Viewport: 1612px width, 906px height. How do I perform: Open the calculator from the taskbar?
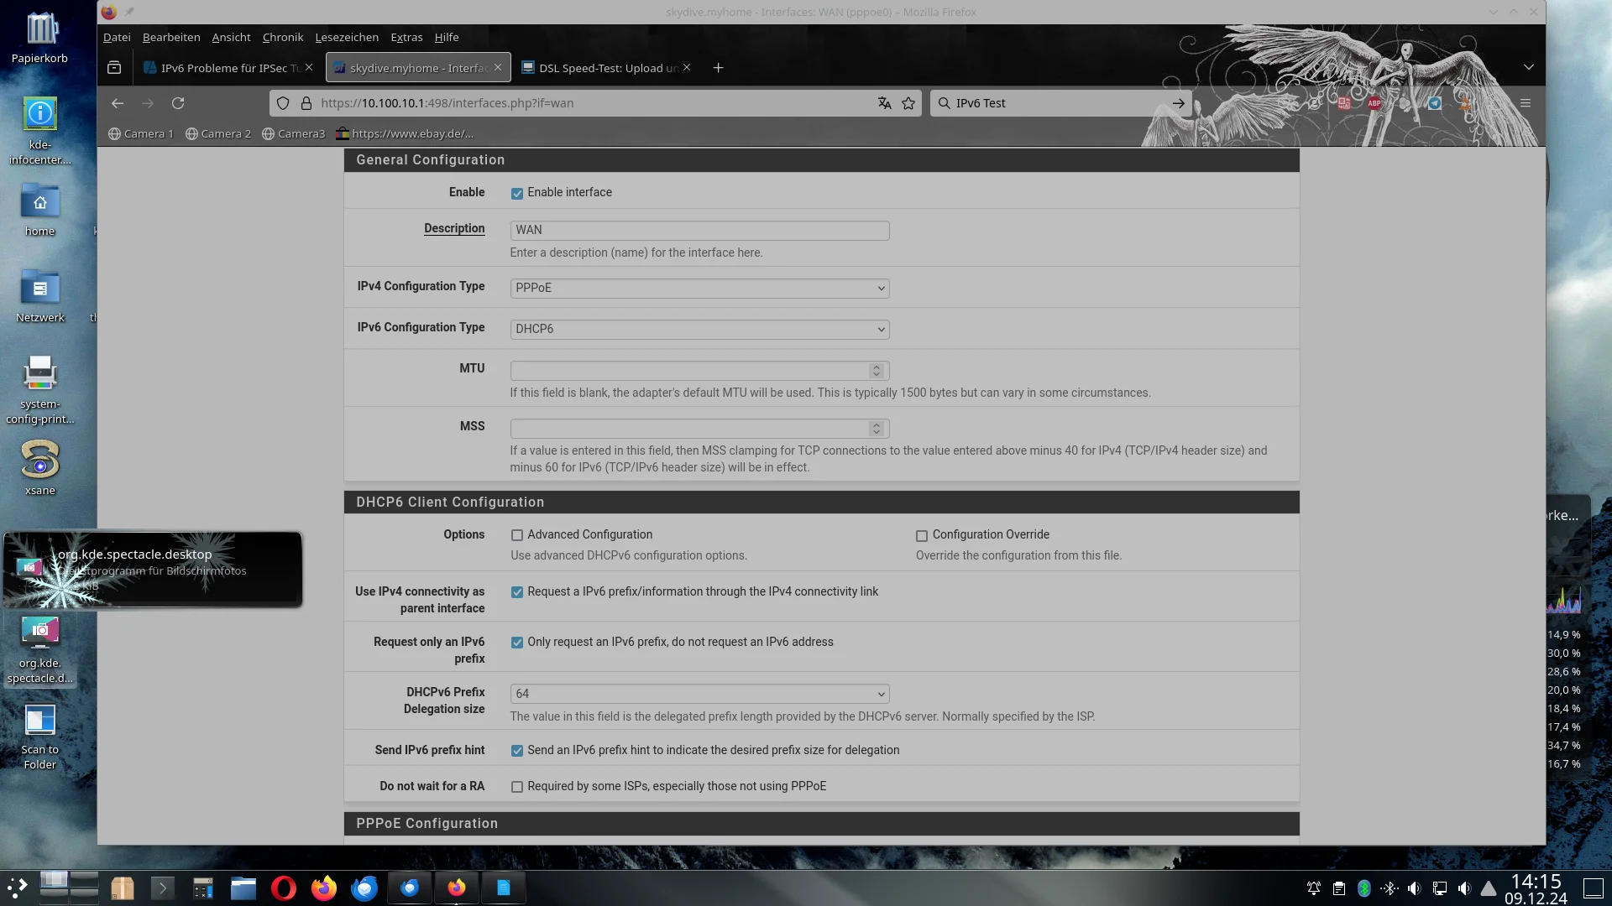click(x=202, y=888)
